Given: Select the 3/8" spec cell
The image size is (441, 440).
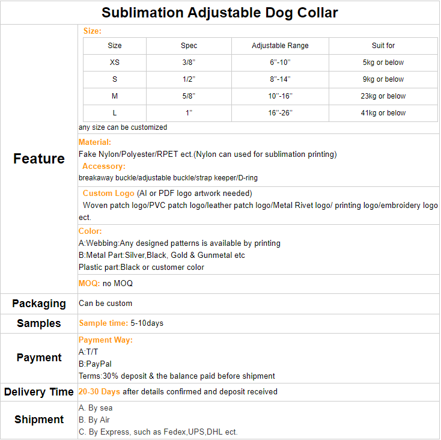Looking at the screenshot, I should (x=189, y=63).
